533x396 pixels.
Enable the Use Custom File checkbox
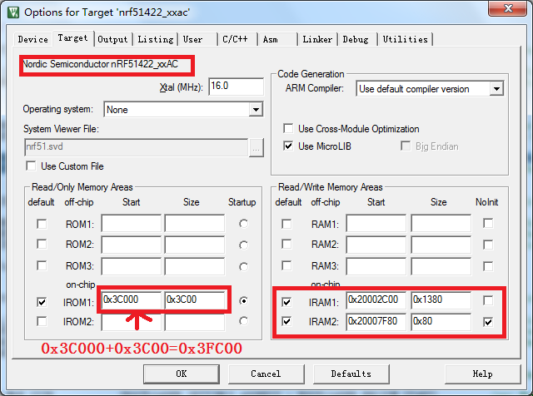tap(31, 166)
